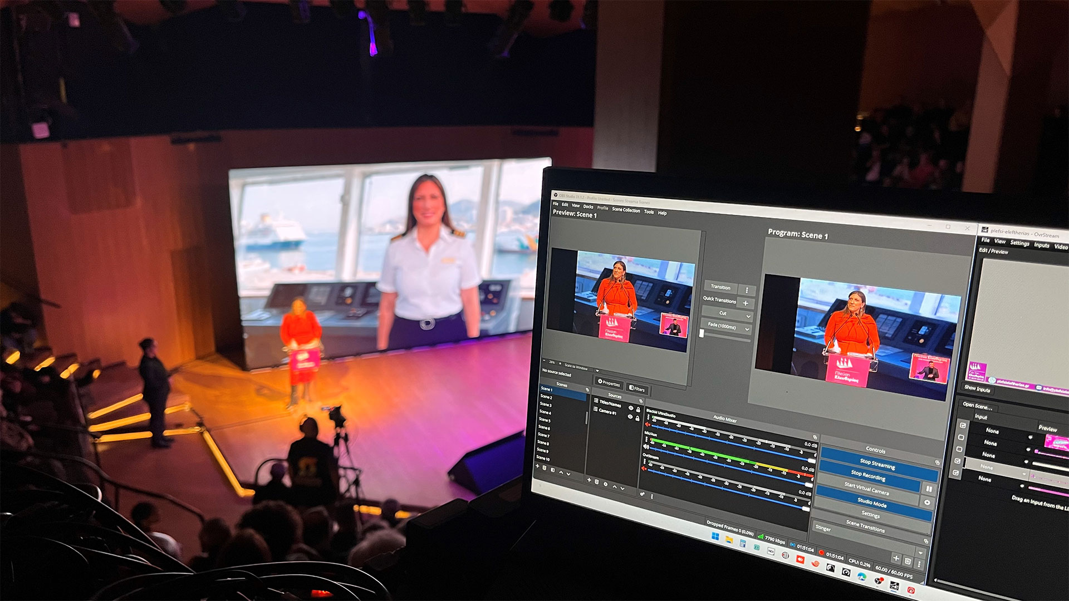Open the Scene Collection menu
Image resolution: width=1069 pixels, height=601 pixels.
626,210
